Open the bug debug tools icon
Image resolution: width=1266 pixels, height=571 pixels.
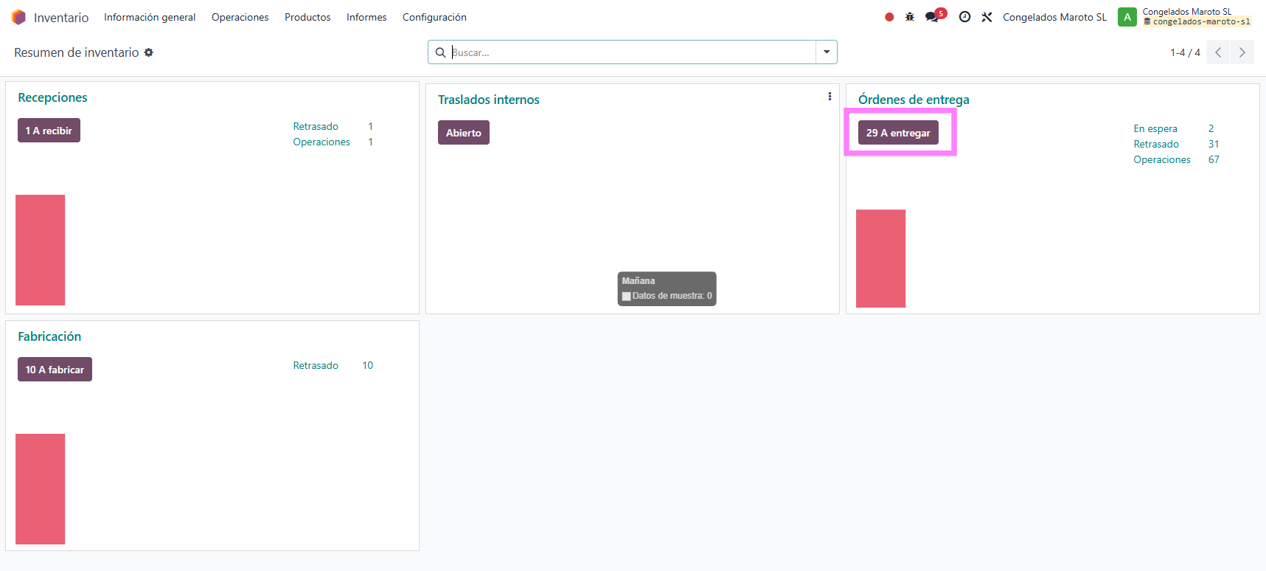tap(910, 17)
